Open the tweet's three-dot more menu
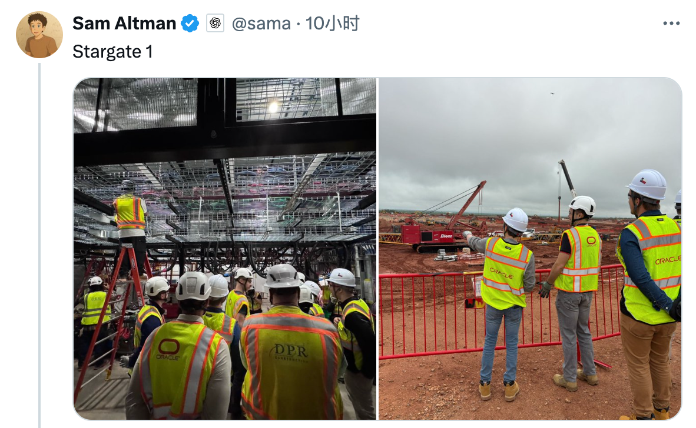The width and height of the screenshot is (696, 428). 671,24
